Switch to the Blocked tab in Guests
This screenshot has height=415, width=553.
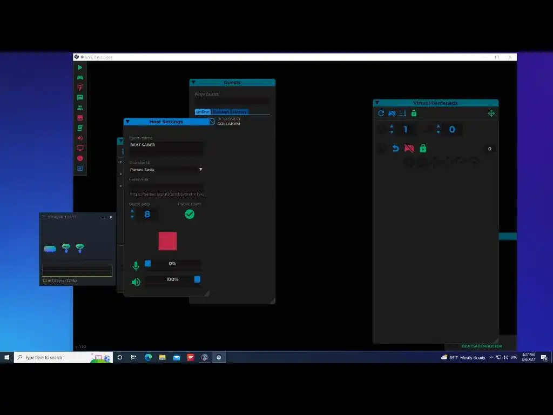click(x=221, y=112)
